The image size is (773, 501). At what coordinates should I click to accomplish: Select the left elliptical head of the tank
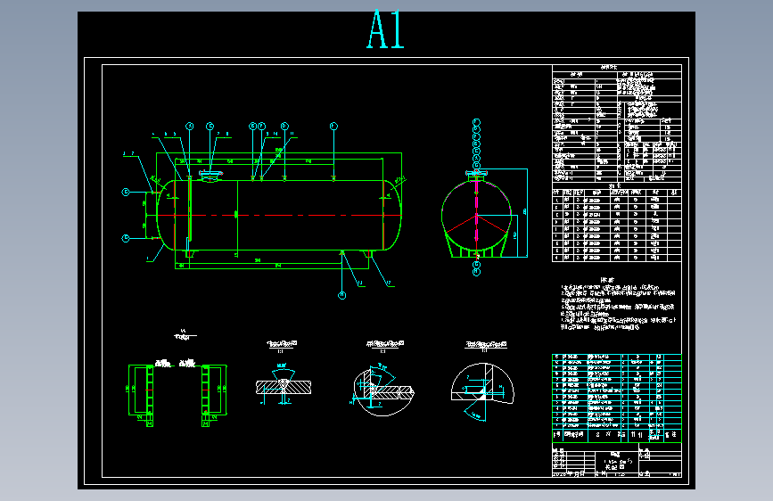[166, 216]
